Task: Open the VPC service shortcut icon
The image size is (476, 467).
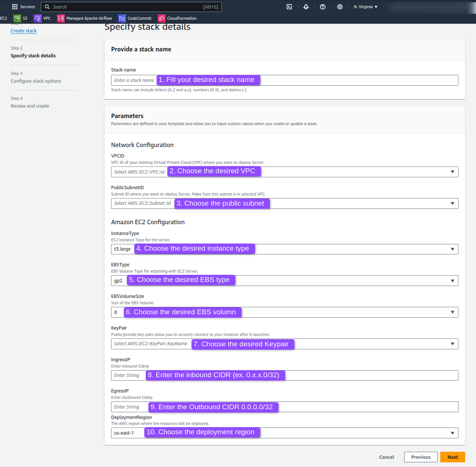Action: point(38,18)
